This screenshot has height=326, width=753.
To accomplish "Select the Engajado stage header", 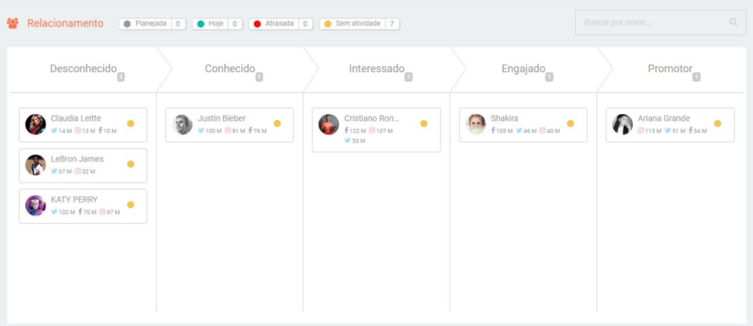I will pyautogui.click(x=524, y=68).
